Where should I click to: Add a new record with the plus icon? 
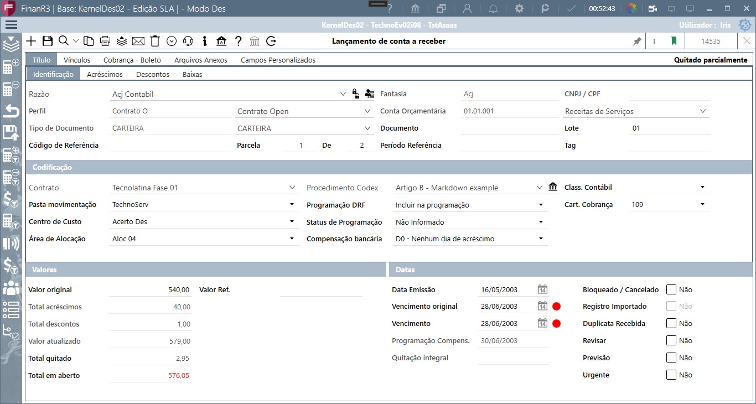(x=31, y=41)
